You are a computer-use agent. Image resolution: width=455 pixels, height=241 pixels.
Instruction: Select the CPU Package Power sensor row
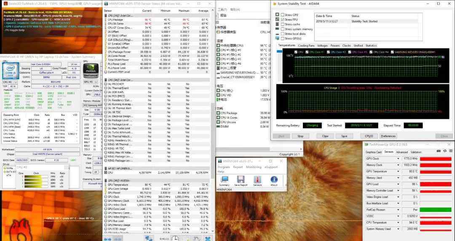click(x=157, y=52)
